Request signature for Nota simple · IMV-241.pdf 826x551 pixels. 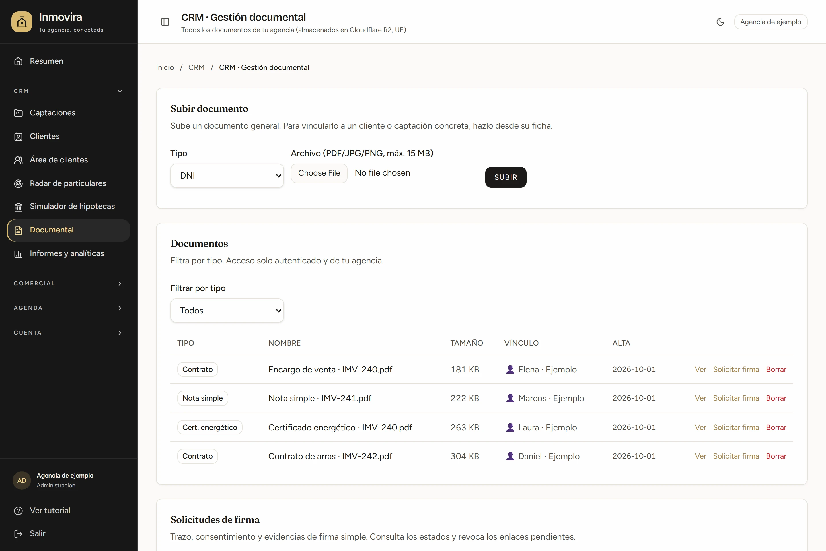click(736, 398)
